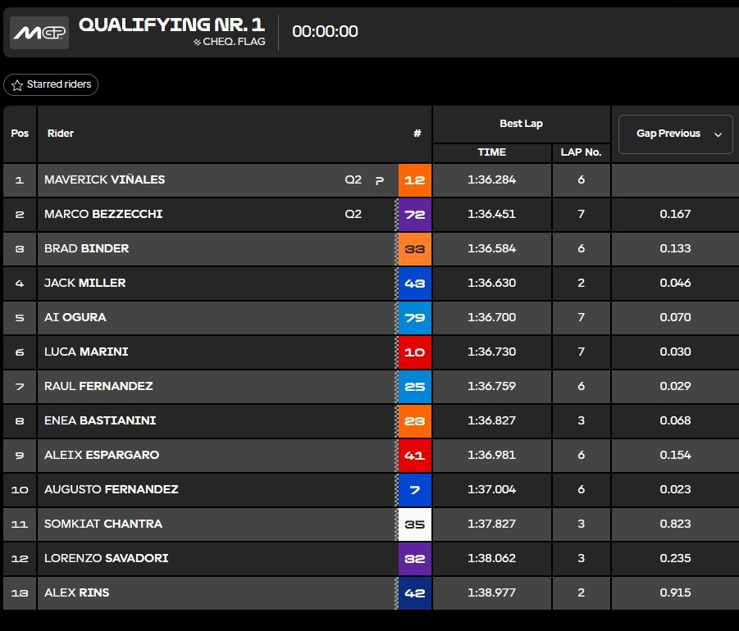The height and width of the screenshot is (631, 739).
Task: Sort by the TIME column header
Action: pyautogui.click(x=492, y=152)
